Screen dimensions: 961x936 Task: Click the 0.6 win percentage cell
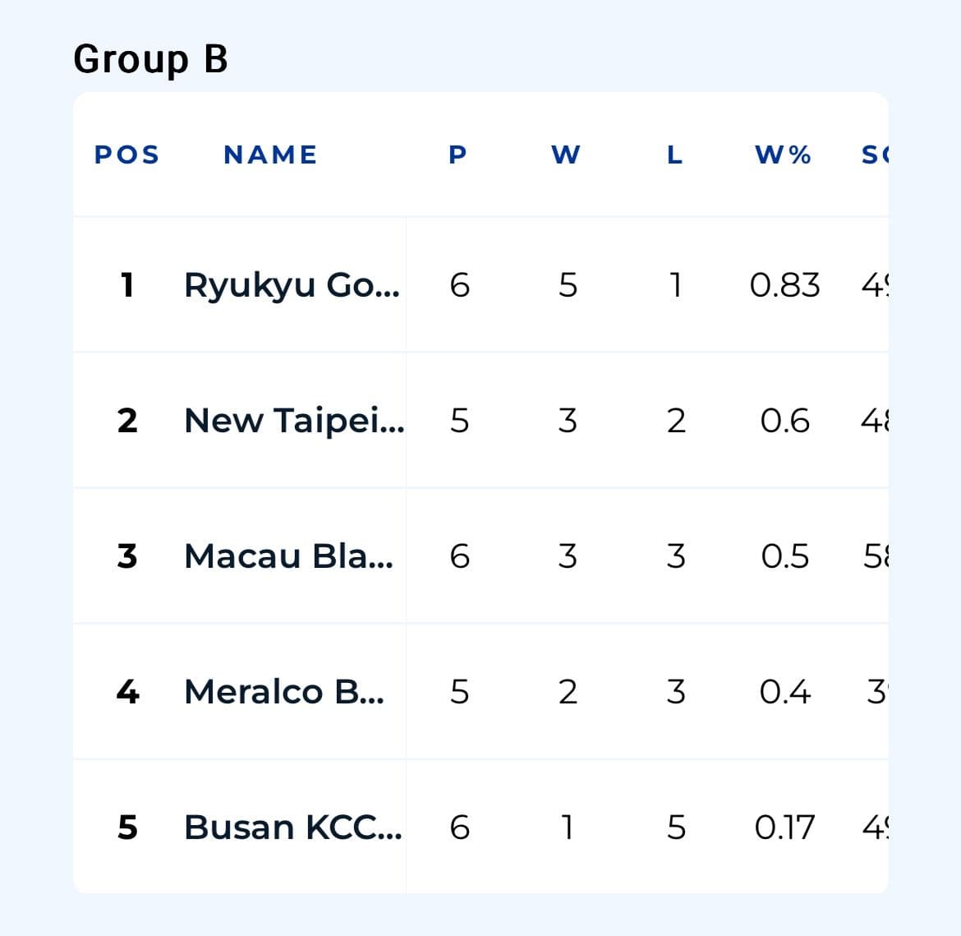click(784, 421)
